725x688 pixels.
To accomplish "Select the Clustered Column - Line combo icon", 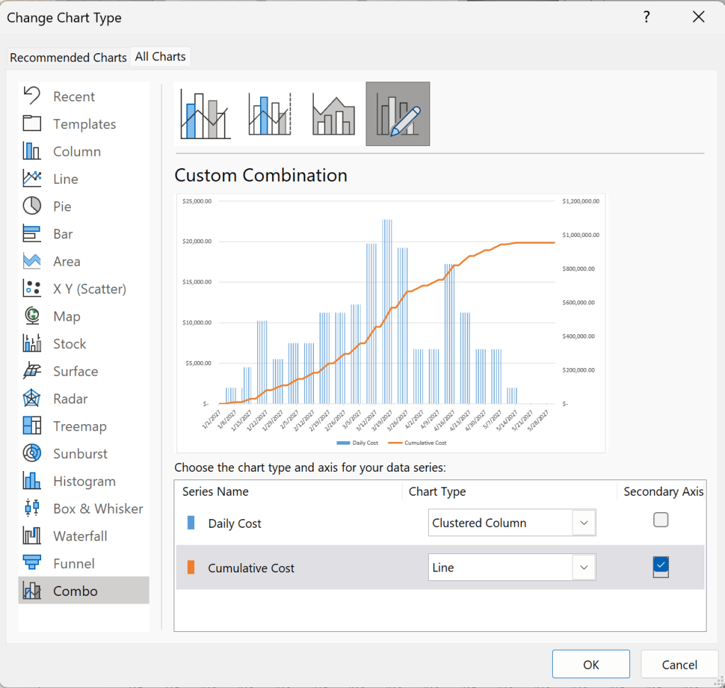I will 206,113.
